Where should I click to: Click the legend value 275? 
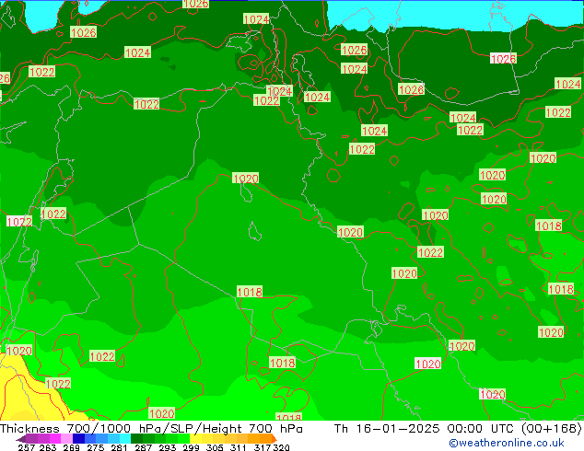click(x=96, y=447)
